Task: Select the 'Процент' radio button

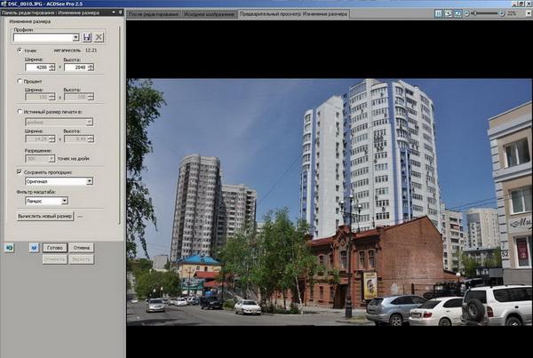Action: pyautogui.click(x=20, y=81)
